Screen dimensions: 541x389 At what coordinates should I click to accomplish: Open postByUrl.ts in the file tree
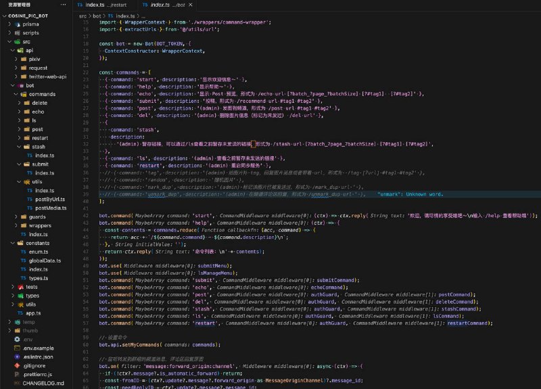51,199
